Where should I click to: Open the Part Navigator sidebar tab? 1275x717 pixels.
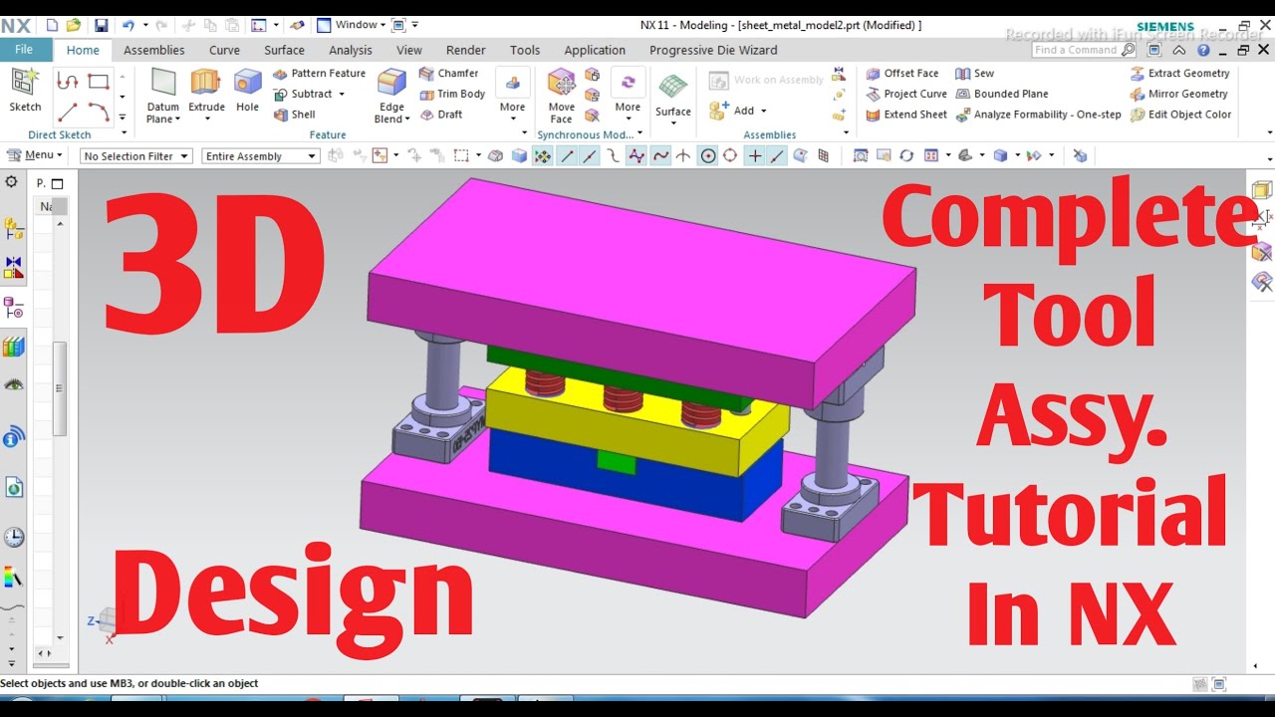(x=14, y=308)
